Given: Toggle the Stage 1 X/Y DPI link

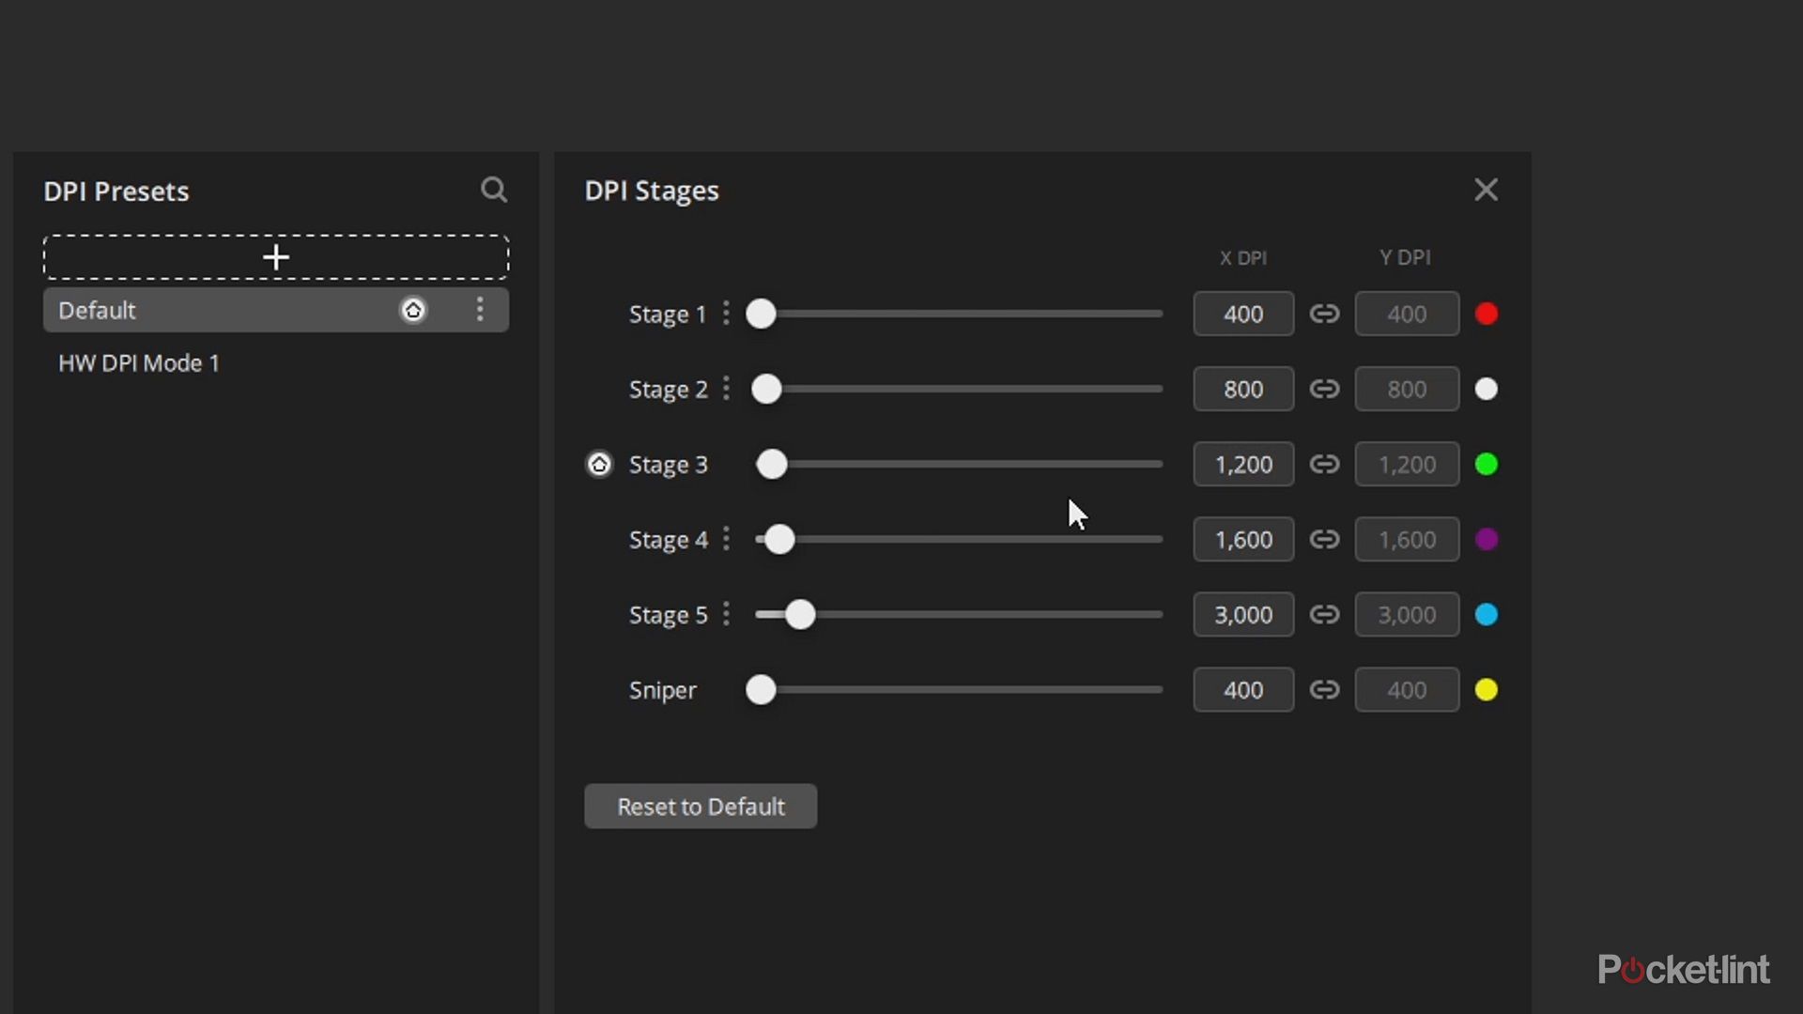Looking at the screenshot, I should [x=1324, y=314].
